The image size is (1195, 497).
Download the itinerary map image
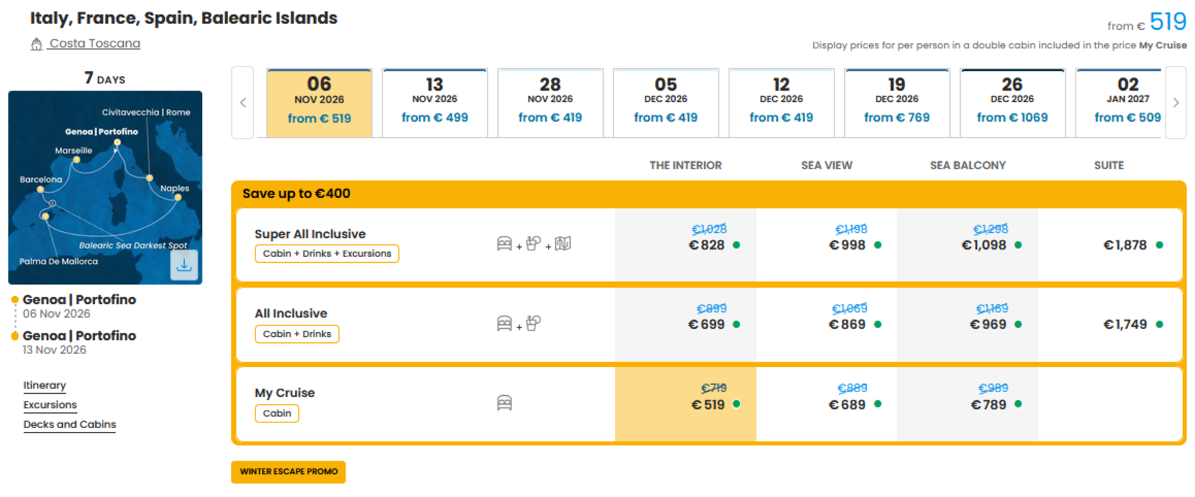coord(184,265)
